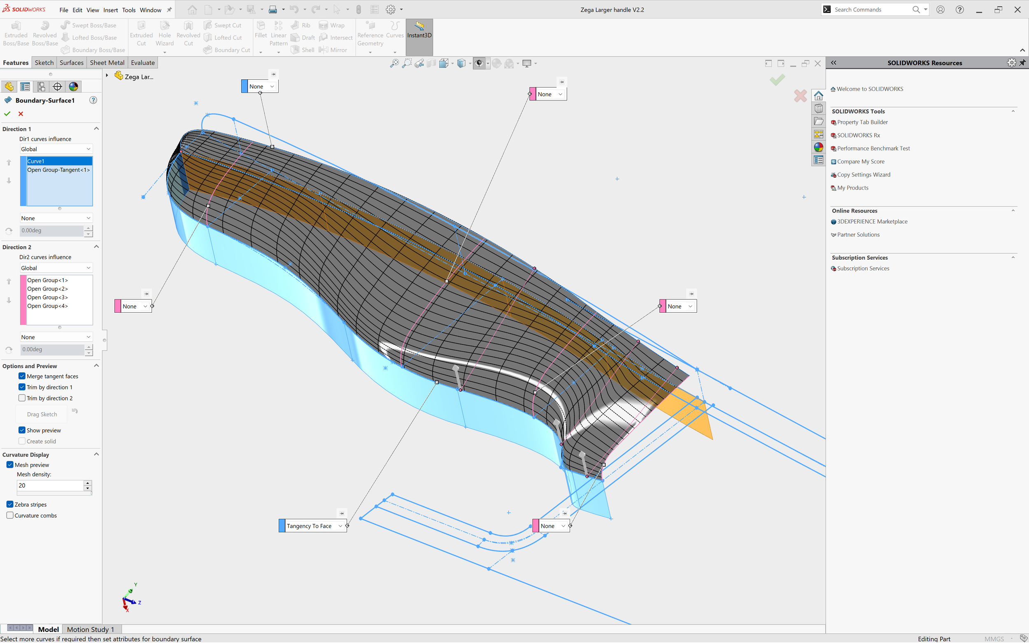
Task: Click the Boundary-Surface help question mark
Action: tap(93, 100)
